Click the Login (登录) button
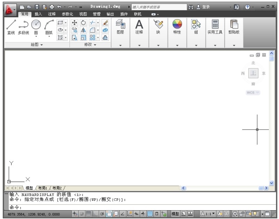 [x=203, y=7]
